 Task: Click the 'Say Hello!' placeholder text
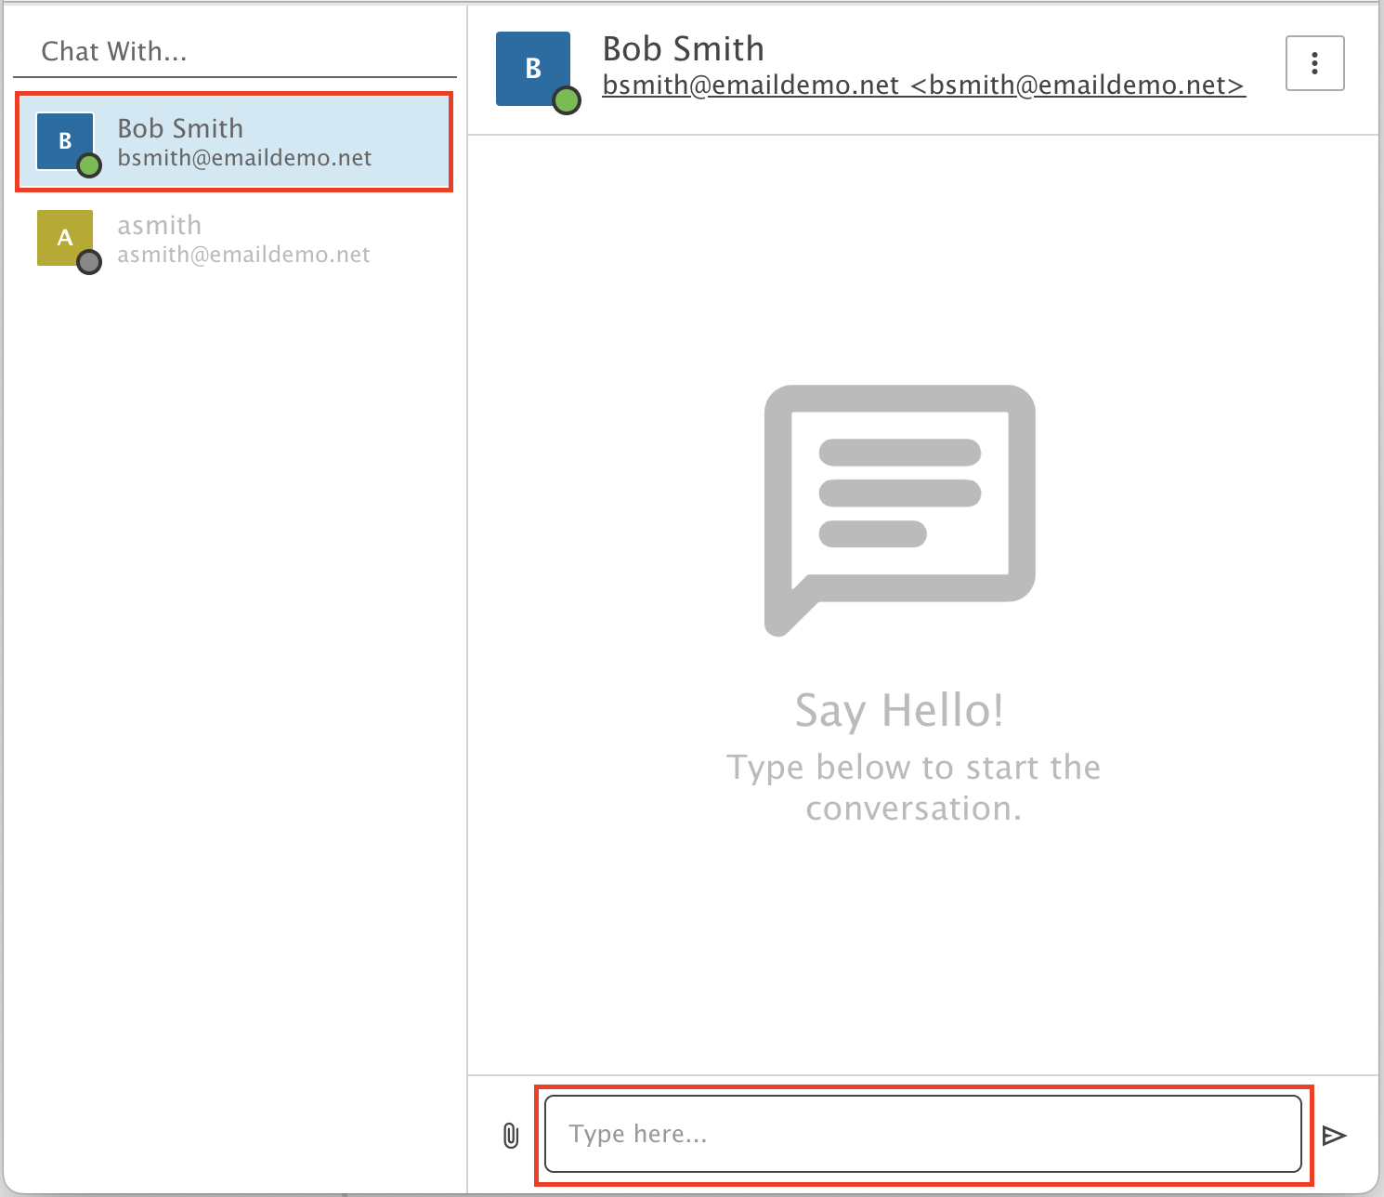click(x=899, y=711)
